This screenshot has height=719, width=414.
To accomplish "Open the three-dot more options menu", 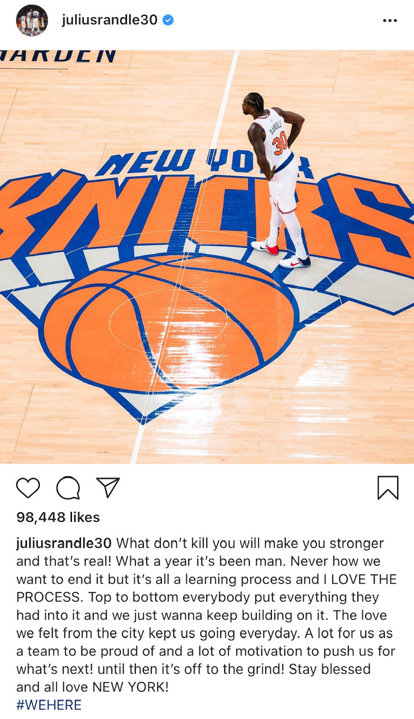I will [x=390, y=20].
